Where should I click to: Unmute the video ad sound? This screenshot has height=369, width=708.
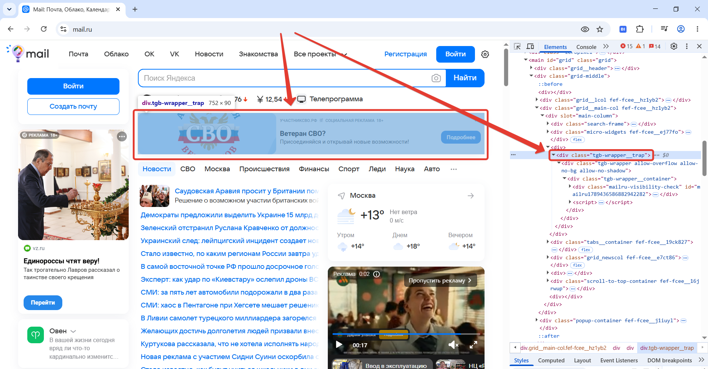pos(453,345)
